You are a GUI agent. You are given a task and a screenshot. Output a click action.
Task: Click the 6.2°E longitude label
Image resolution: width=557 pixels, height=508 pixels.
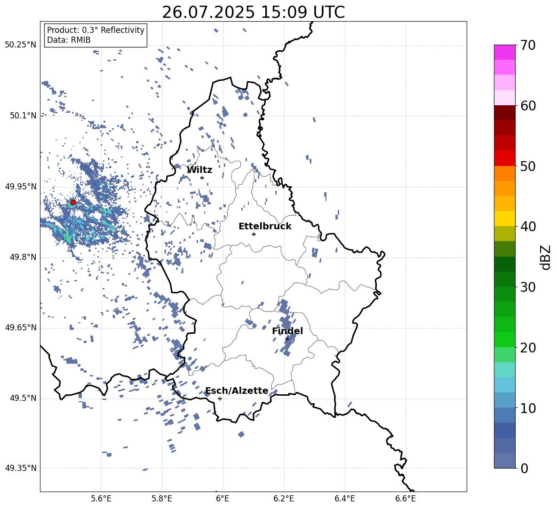point(284,499)
